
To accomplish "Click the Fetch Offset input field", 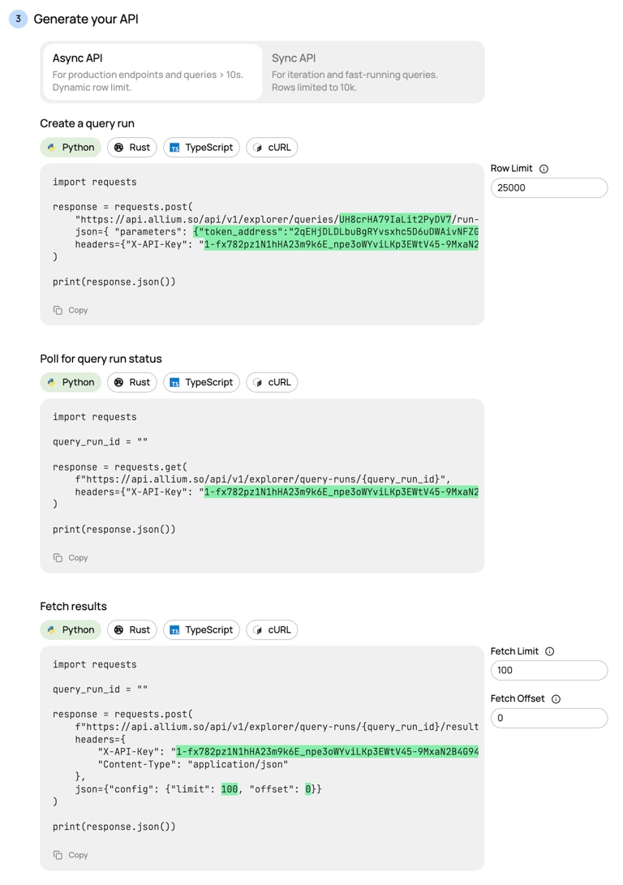I will click(549, 718).
